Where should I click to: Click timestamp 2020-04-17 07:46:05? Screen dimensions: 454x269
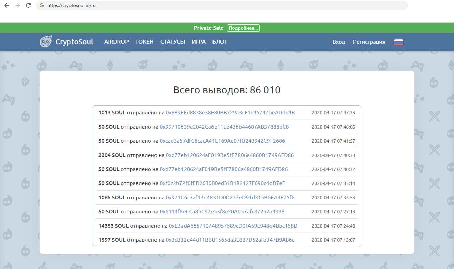333,127
